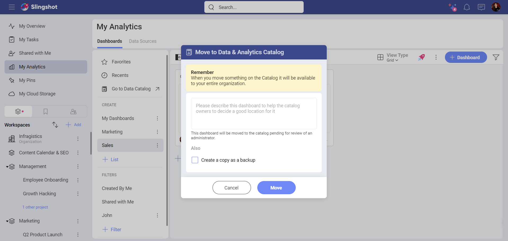Click the dashboard description text field
This screenshot has height=241, width=508.
point(254,113)
